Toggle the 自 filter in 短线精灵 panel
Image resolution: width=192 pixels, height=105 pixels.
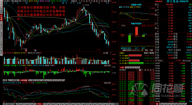coord(145,70)
